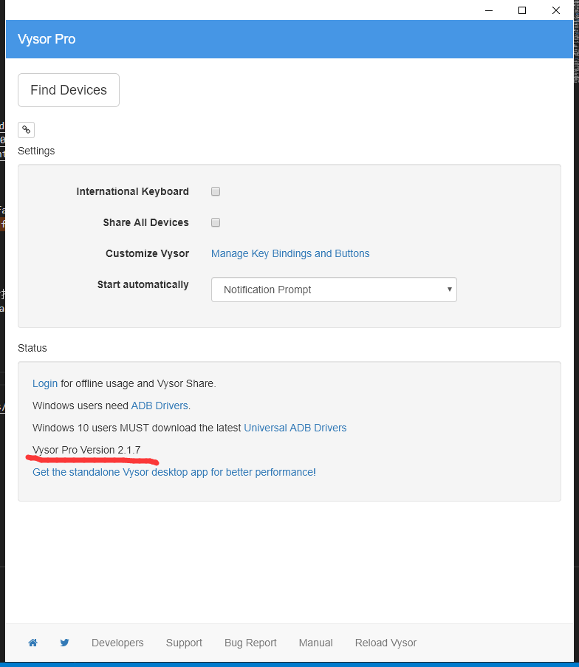Open the Twitter bird icon

click(x=64, y=643)
